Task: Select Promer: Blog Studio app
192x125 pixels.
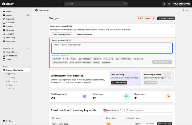Action: pyautogui.click(x=16, y=70)
